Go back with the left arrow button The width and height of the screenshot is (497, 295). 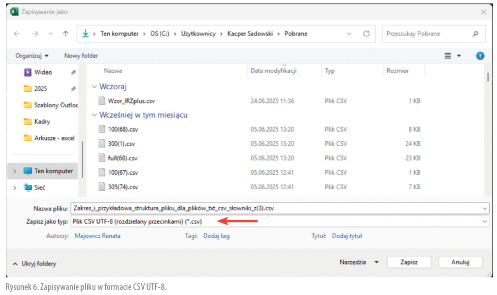tap(17, 34)
